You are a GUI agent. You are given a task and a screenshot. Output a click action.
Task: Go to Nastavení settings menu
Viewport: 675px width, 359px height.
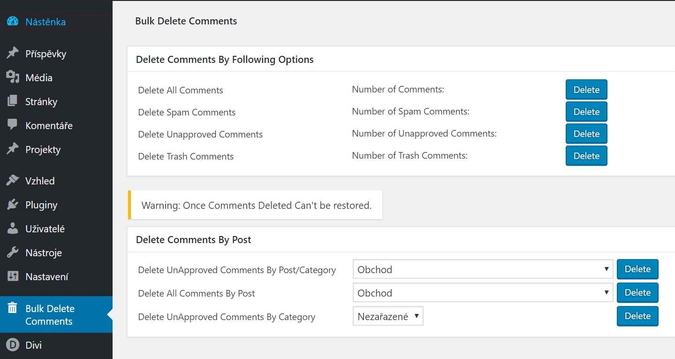[47, 277]
